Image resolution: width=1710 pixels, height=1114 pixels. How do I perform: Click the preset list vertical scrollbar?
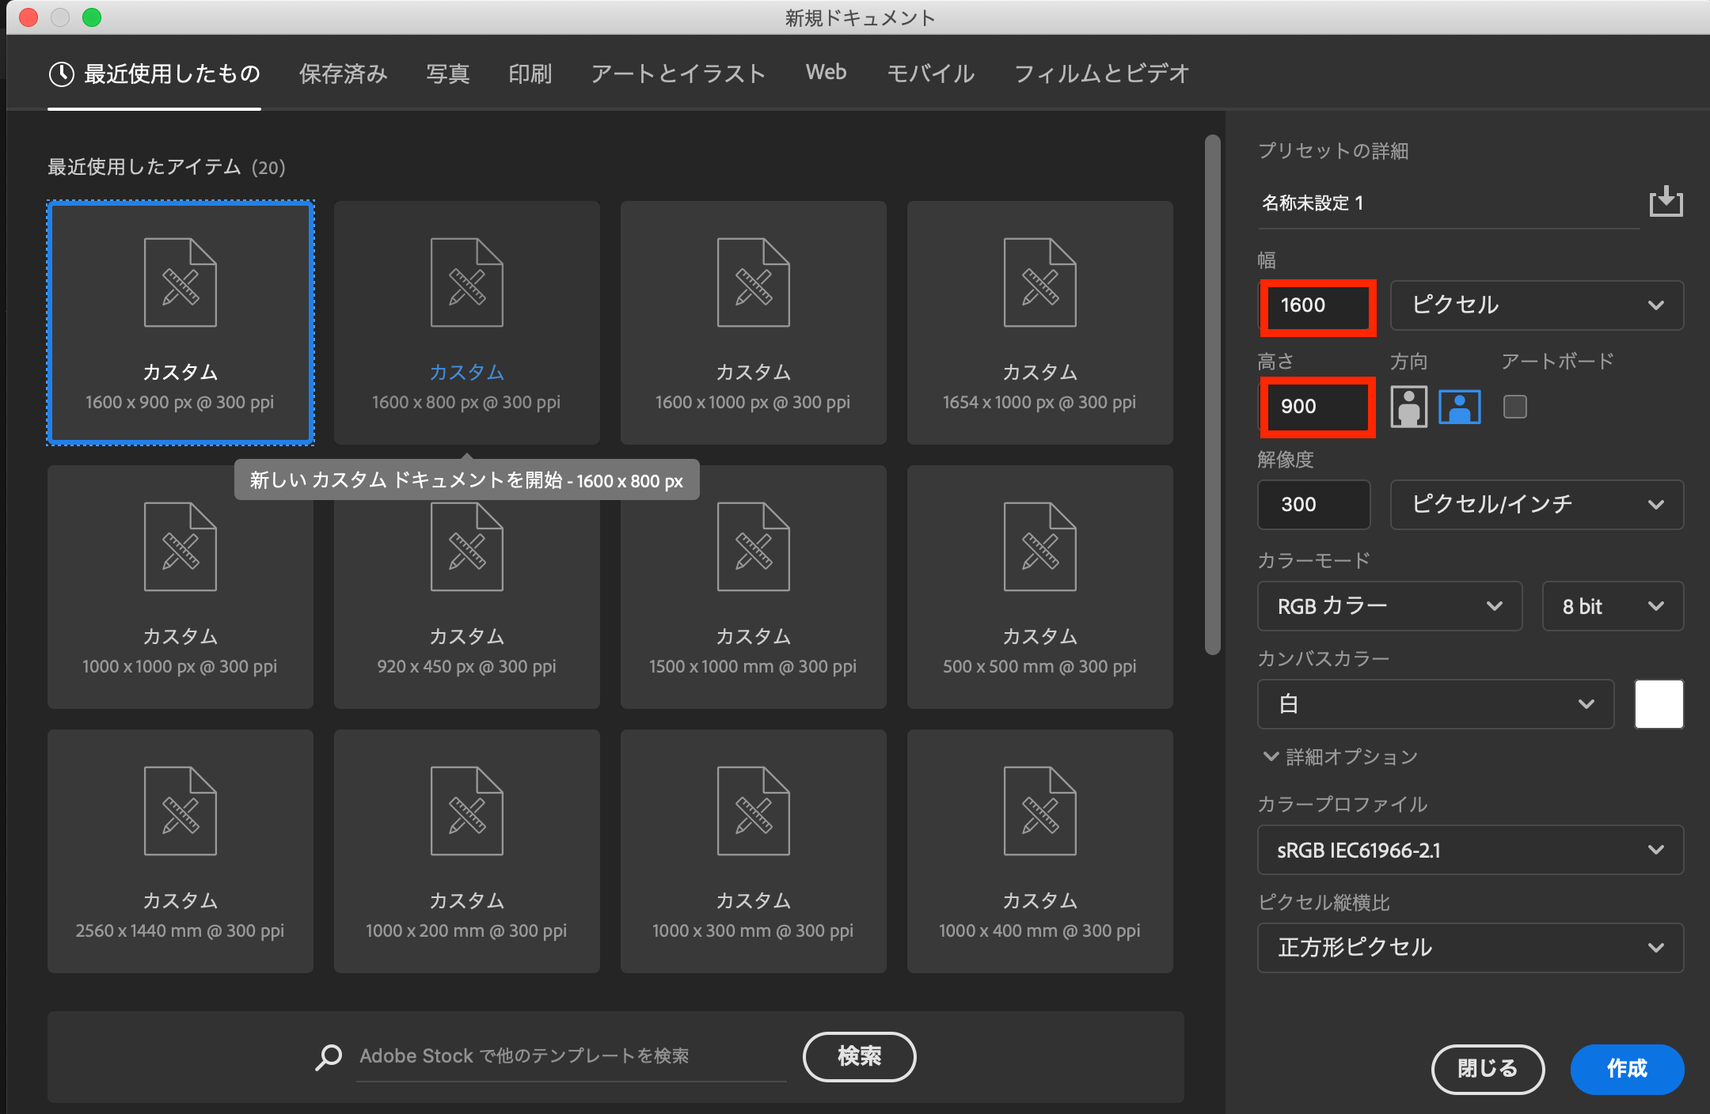tap(1212, 395)
